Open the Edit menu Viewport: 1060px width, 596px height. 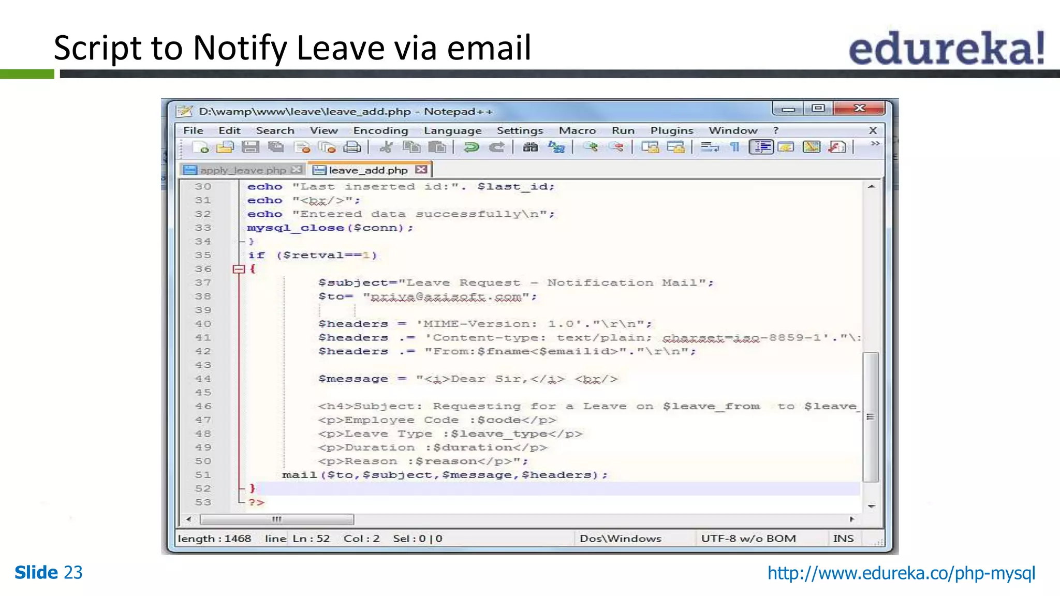tap(229, 130)
